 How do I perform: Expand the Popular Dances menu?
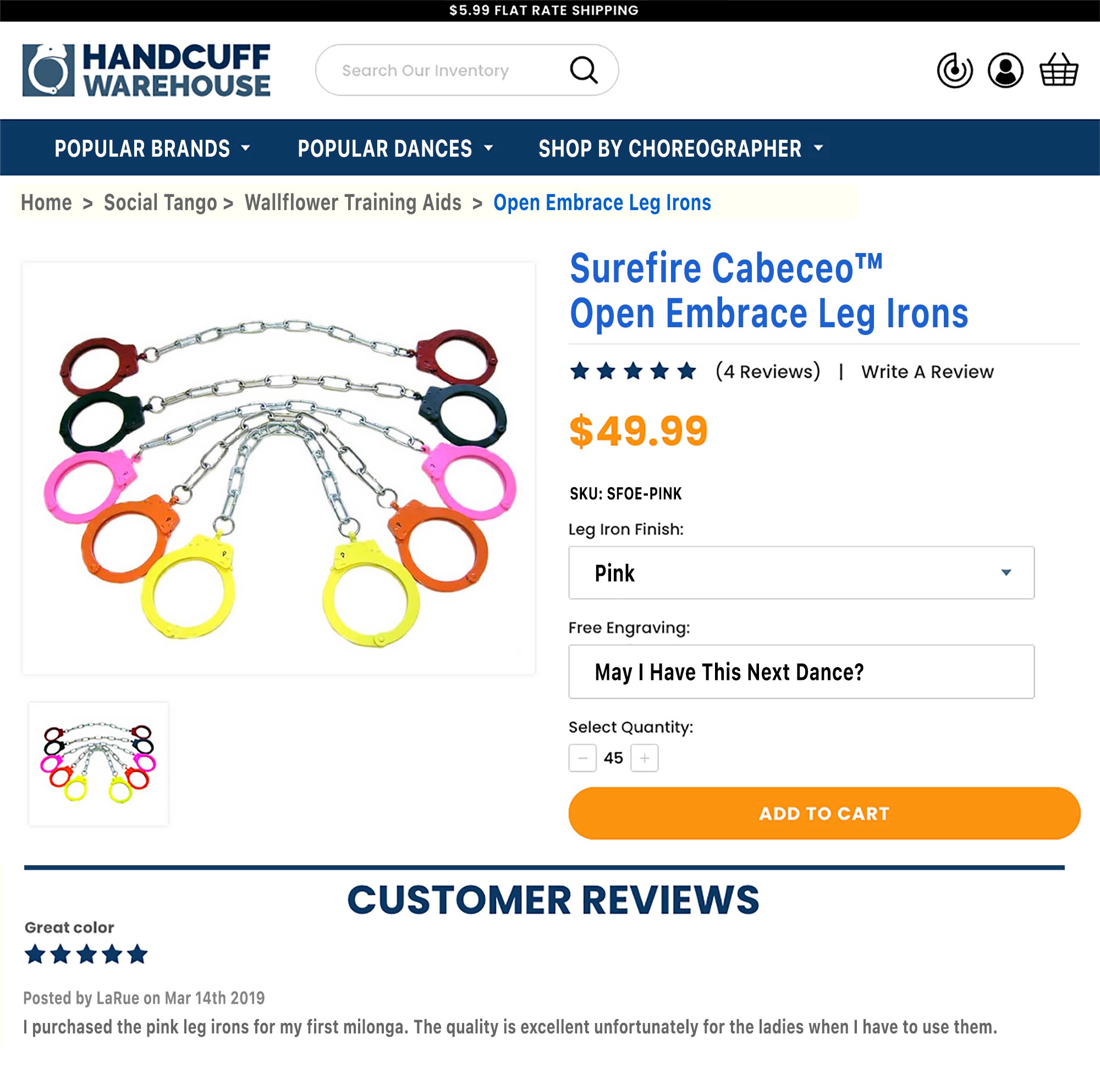[395, 148]
